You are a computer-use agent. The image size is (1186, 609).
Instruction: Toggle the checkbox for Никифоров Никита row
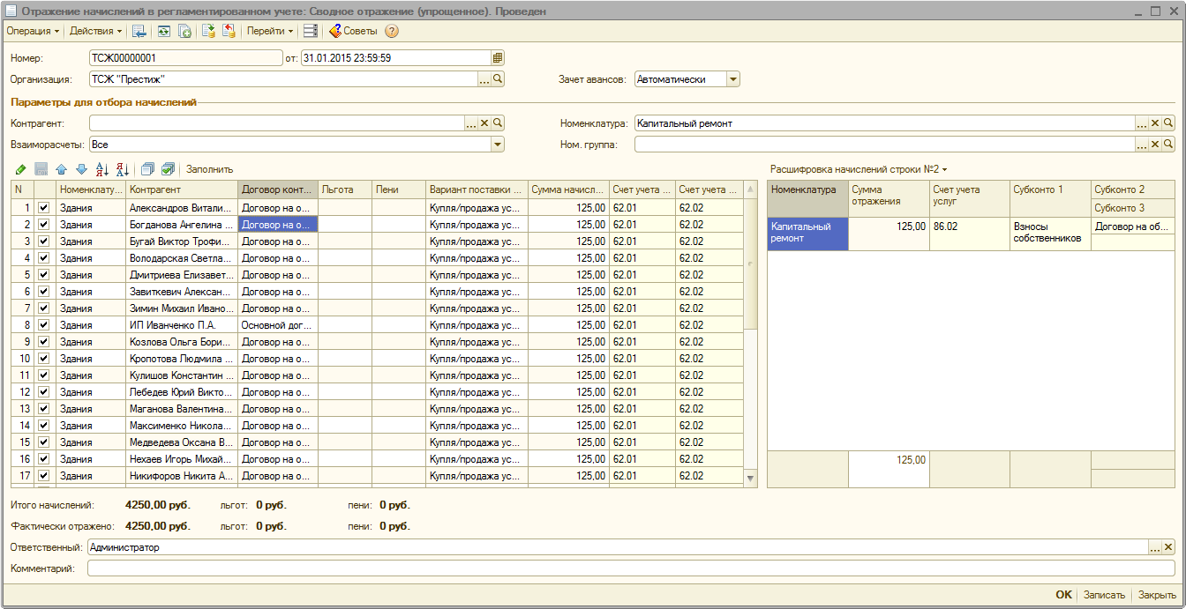click(43, 476)
